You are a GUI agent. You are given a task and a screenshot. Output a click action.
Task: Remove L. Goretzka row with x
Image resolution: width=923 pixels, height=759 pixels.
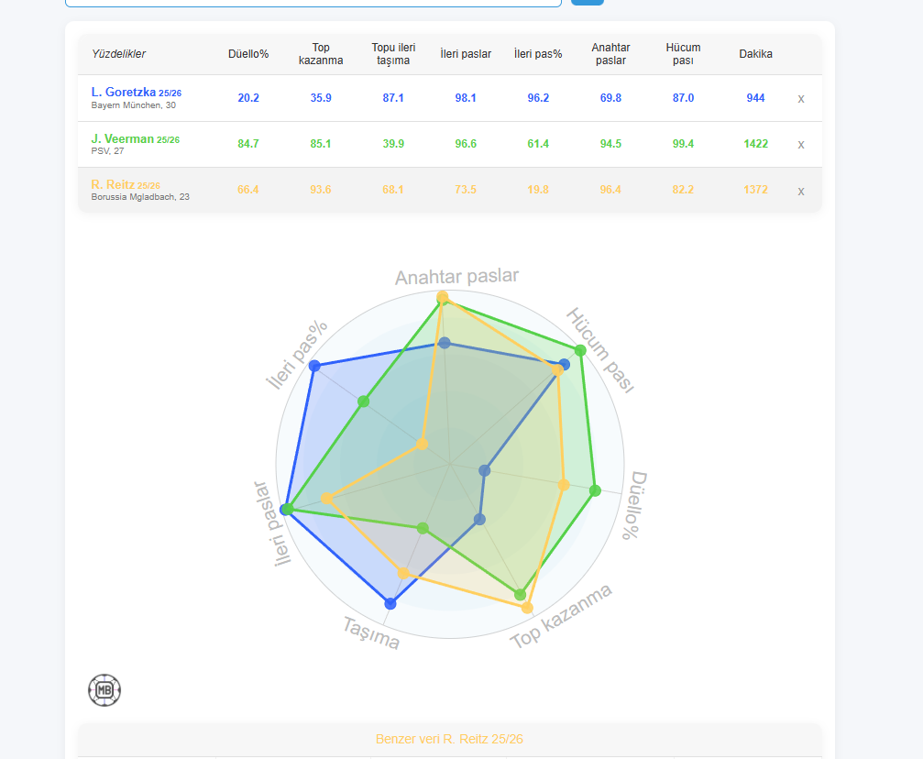[800, 99]
